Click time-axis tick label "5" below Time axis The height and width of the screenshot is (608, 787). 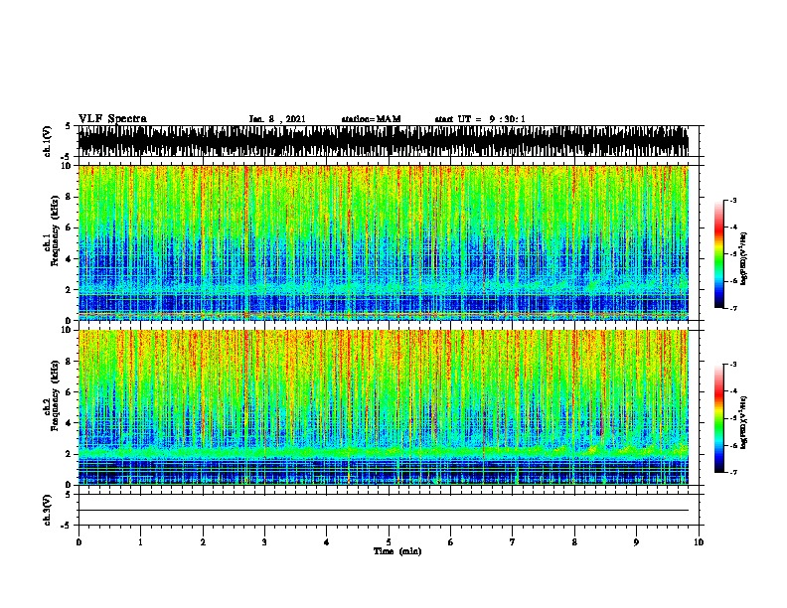[389, 542]
